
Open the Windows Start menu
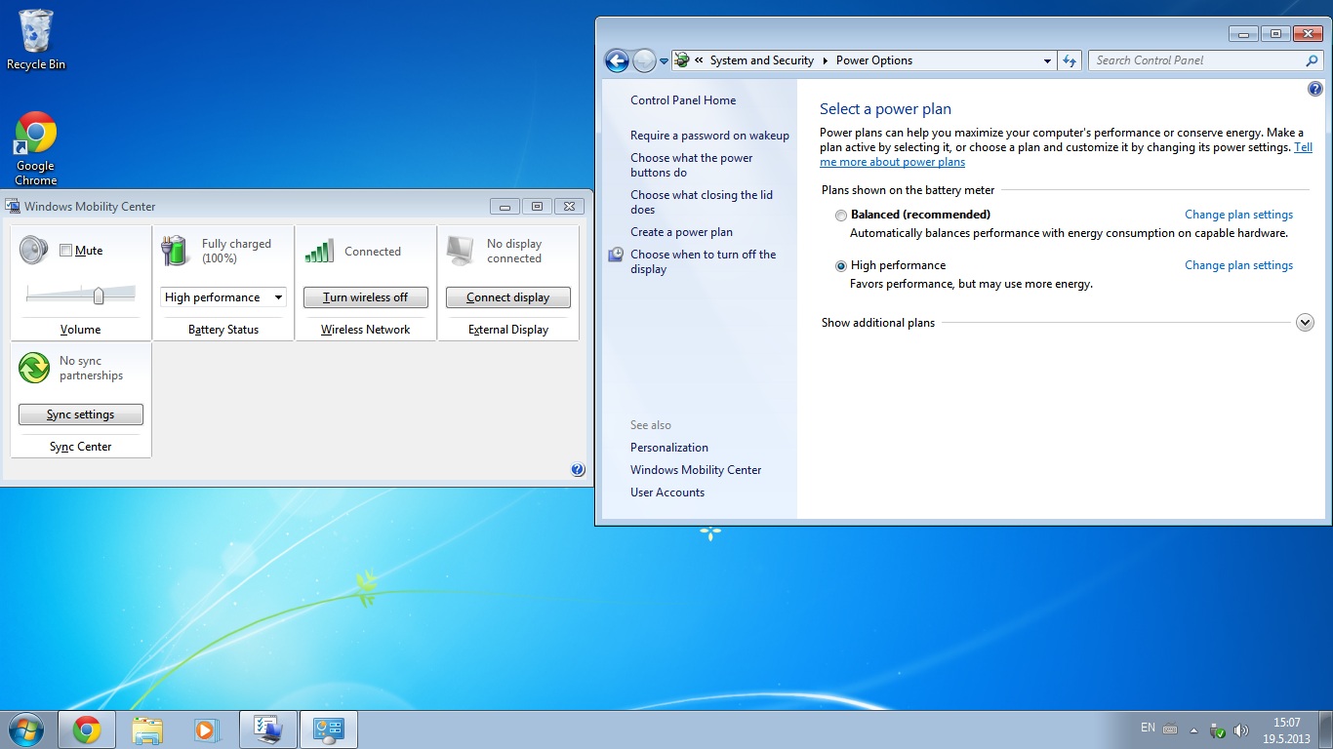(x=26, y=729)
